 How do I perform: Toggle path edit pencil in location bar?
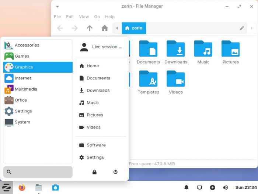242,28
